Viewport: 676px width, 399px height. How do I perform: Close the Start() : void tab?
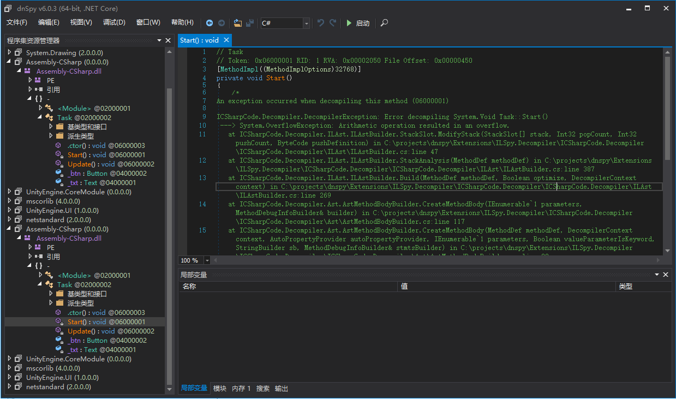(226, 40)
